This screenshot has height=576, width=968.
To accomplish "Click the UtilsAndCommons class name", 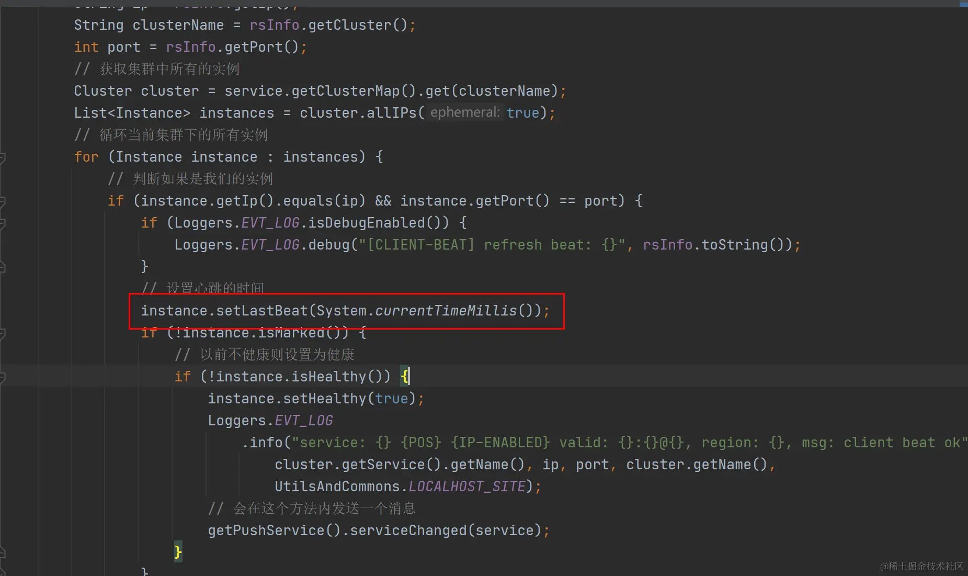I will (337, 487).
